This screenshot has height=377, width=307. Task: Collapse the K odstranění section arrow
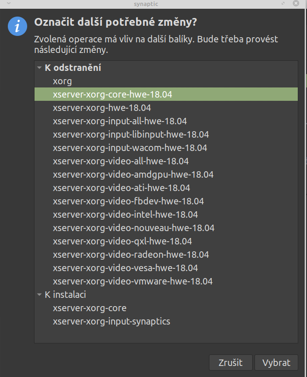(40, 68)
